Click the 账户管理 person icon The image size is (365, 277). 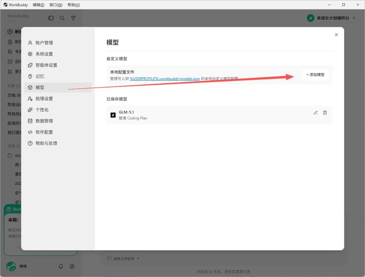30,43
